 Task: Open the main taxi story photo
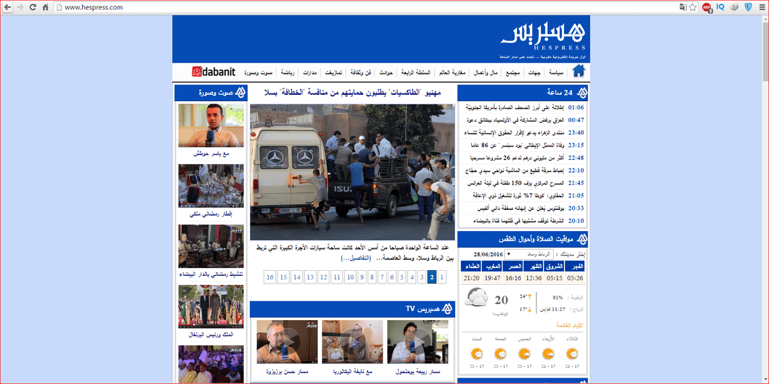[x=352, y=172]
